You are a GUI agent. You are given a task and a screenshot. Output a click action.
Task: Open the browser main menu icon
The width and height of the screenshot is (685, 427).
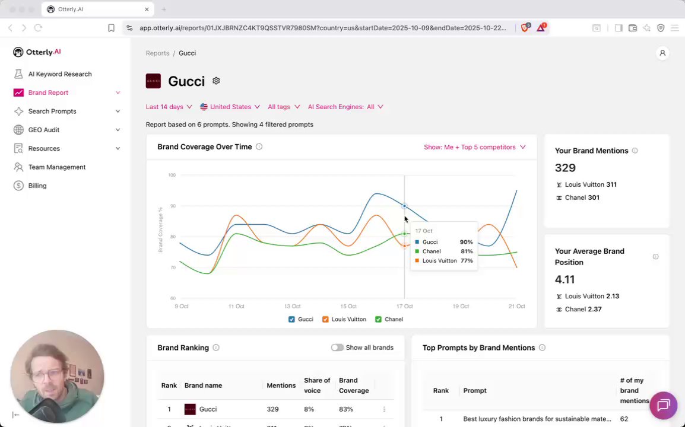pyautogui.click(x=675, y=28)
